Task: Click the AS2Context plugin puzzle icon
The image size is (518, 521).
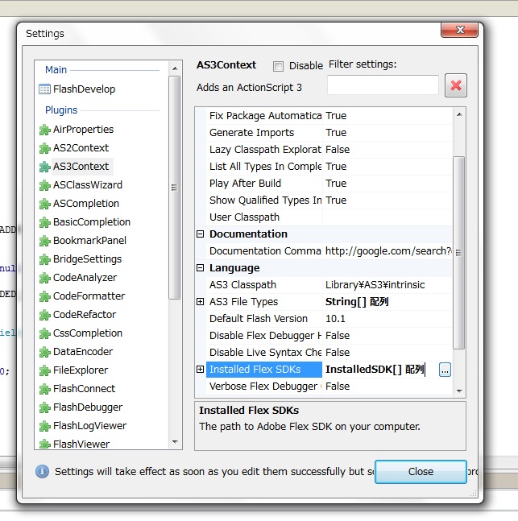Action: tap(44, 148)
